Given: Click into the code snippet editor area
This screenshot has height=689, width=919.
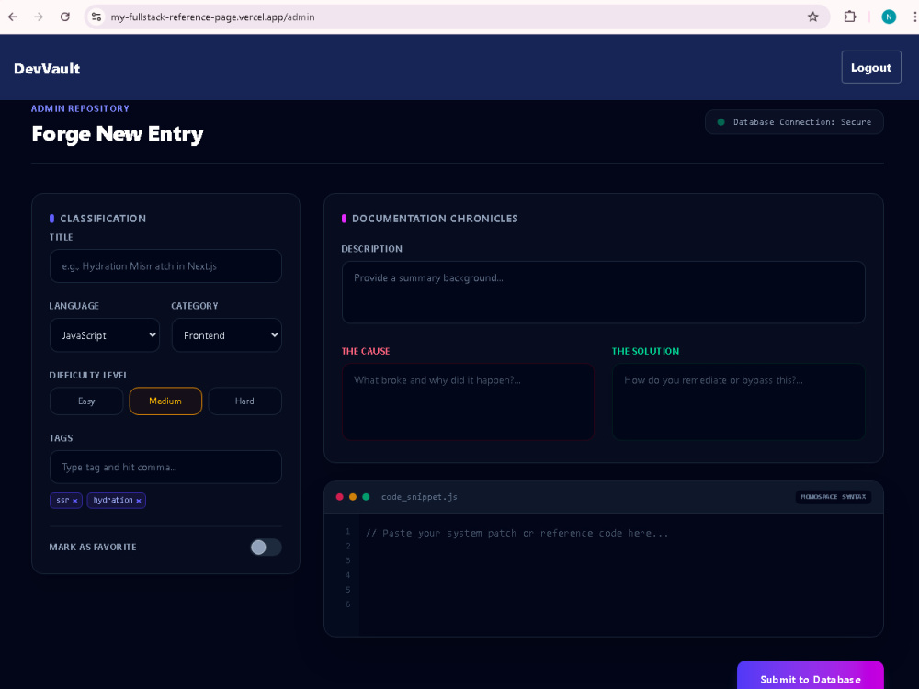Looking at the screenshot, I should coord(621,574).
